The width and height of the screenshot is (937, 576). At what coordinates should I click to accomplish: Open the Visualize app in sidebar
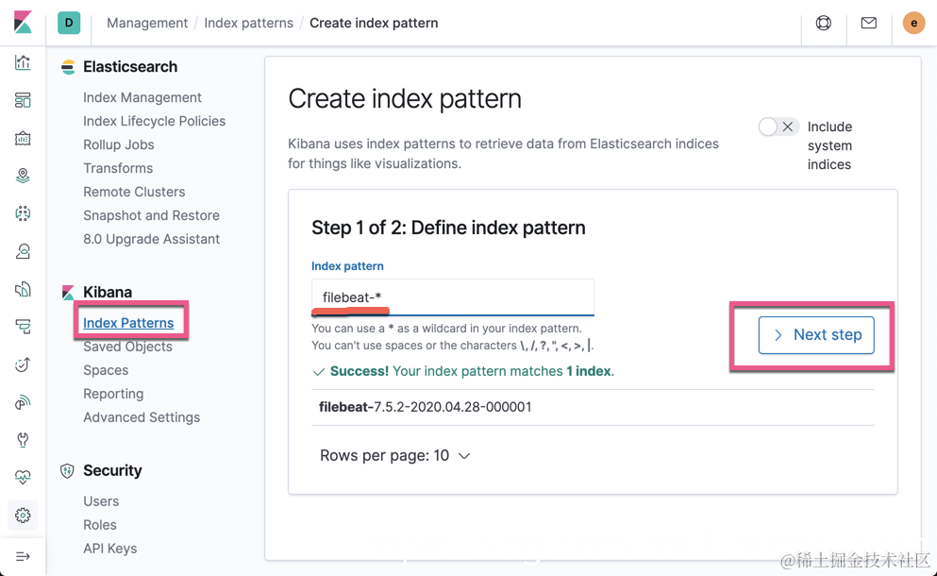[23, 62]
